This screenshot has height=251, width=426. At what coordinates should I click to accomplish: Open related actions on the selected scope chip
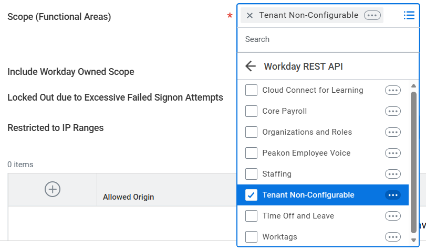coord(372,15)
